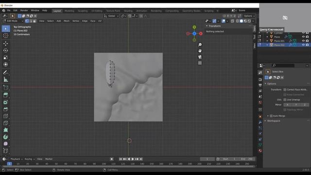
Task: Select the Annotate tool
Action: pos(6,72)
